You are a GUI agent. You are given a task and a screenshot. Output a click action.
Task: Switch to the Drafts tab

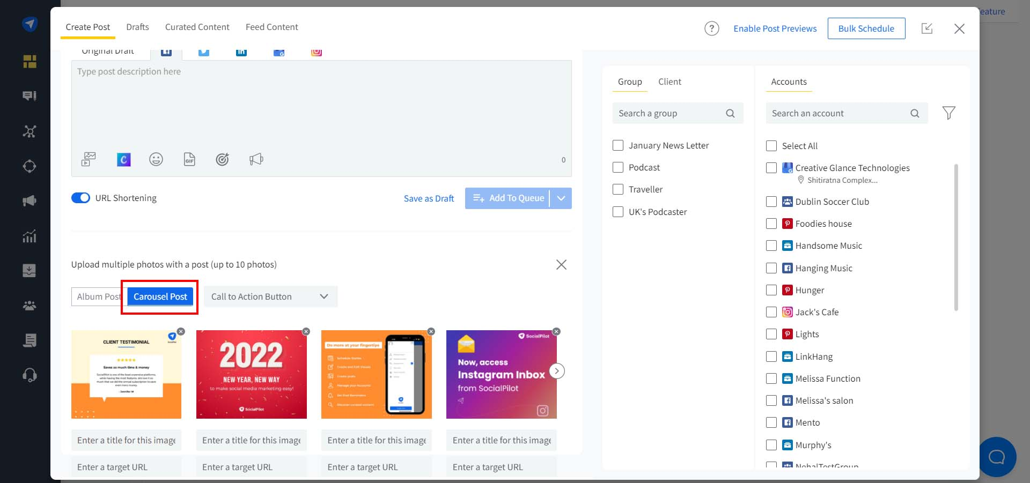(x=137, y=27)
